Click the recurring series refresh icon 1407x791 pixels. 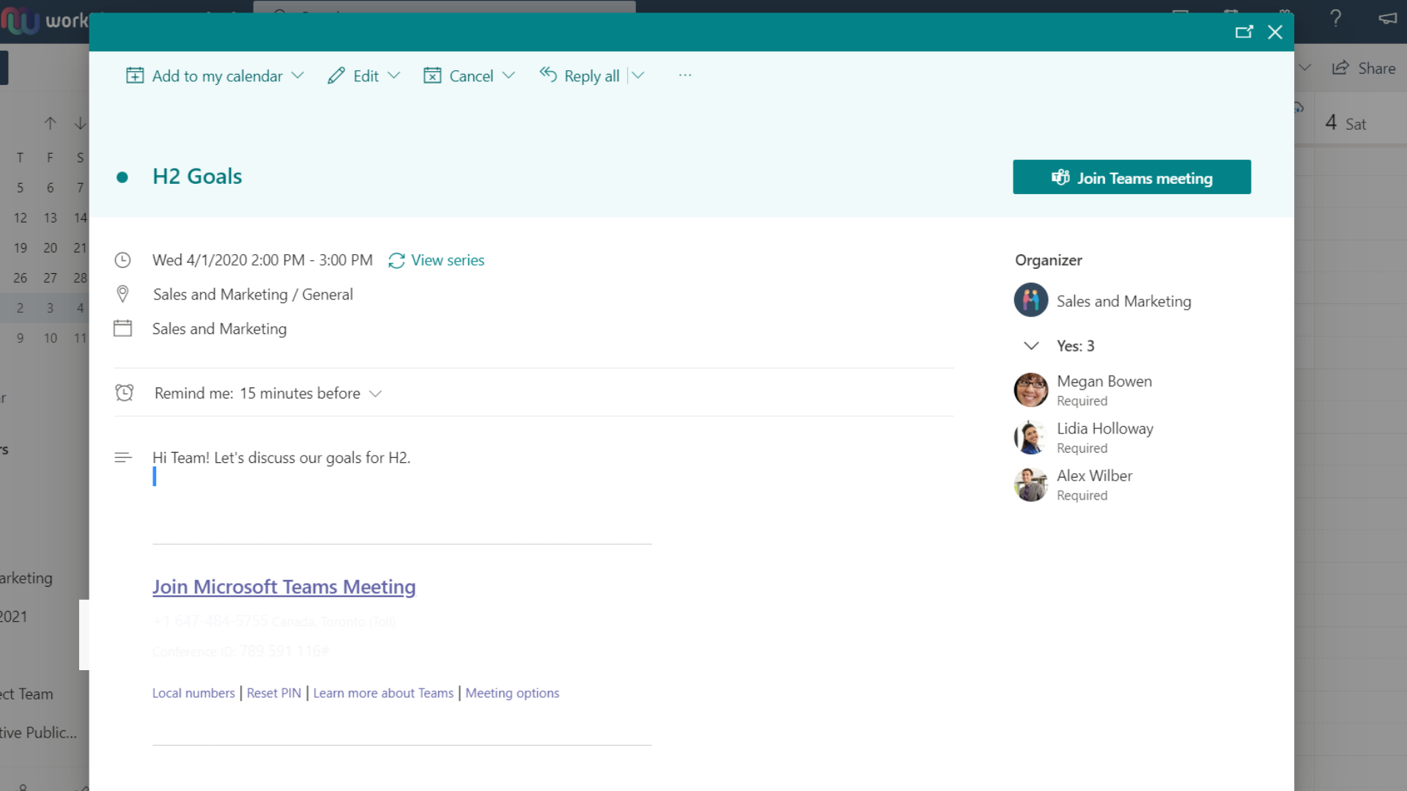tap(396, 261)
